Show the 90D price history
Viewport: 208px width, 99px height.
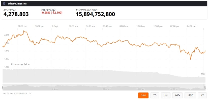click(x=177, y=95)
